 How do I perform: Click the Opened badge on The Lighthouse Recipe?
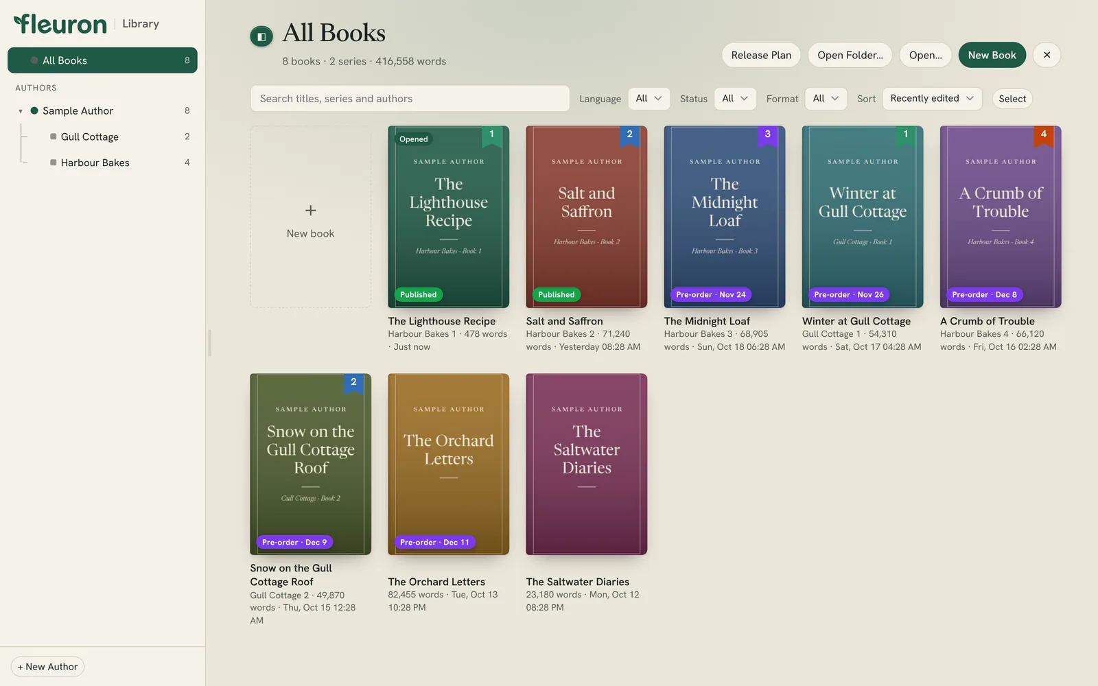pyautogui.click(x=414, y=139)
